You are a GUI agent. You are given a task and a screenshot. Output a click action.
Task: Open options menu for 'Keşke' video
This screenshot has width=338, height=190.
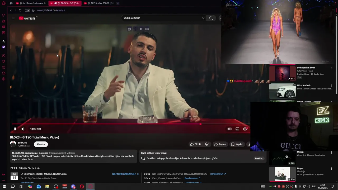(x=332, y=169)
